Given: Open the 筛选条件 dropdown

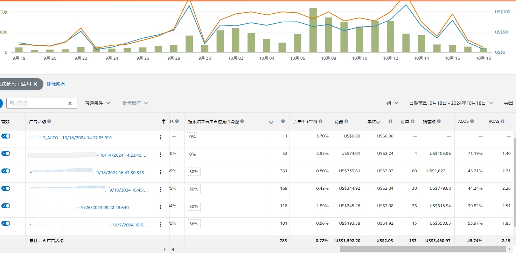Looking at the screenshot, I should [97, 103].
